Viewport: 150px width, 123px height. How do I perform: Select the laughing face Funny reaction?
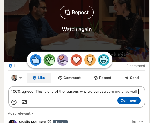coord(103,60)
